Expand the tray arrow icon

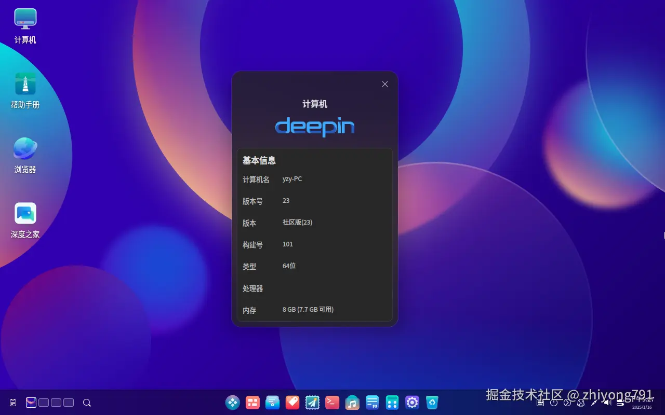[x=567, y=403]
